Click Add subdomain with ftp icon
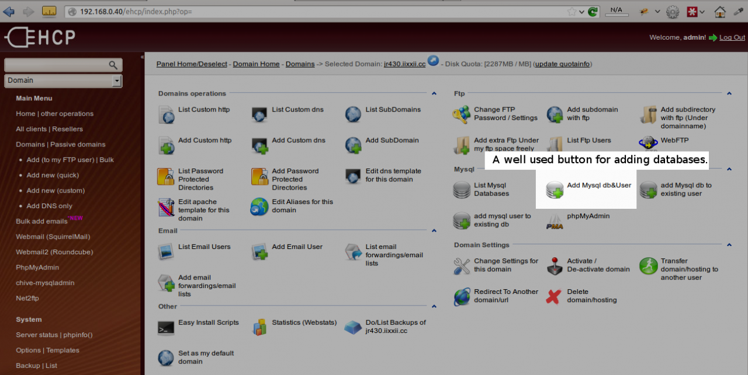748x375 pixels. point(555,114)
